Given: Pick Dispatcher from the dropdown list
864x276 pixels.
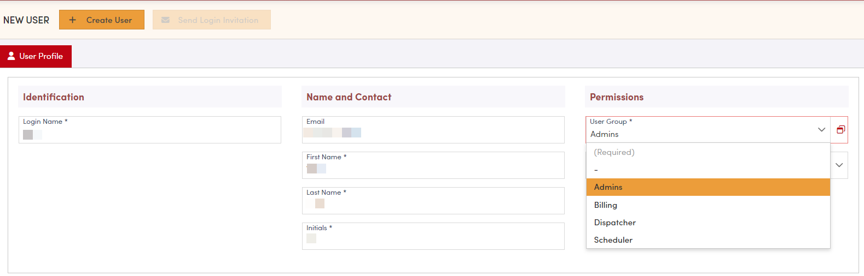Looking at the screenshot, I should tap(615, 223).
